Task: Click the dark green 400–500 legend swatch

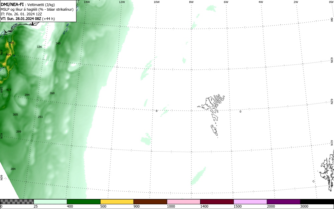Action: 83,202
